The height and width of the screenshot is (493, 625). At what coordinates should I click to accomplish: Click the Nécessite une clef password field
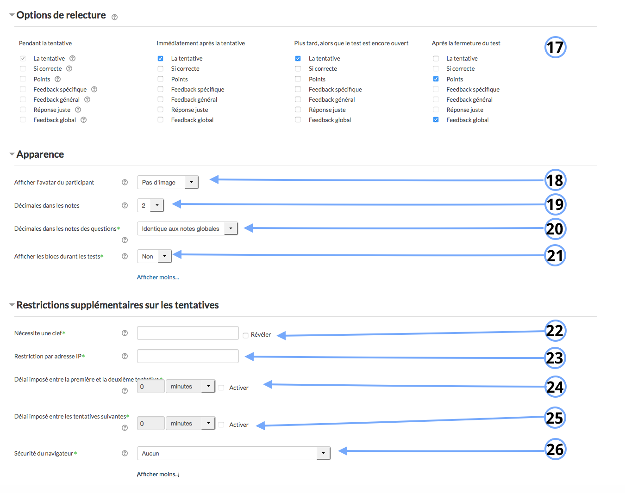click(x=187, y=333)
